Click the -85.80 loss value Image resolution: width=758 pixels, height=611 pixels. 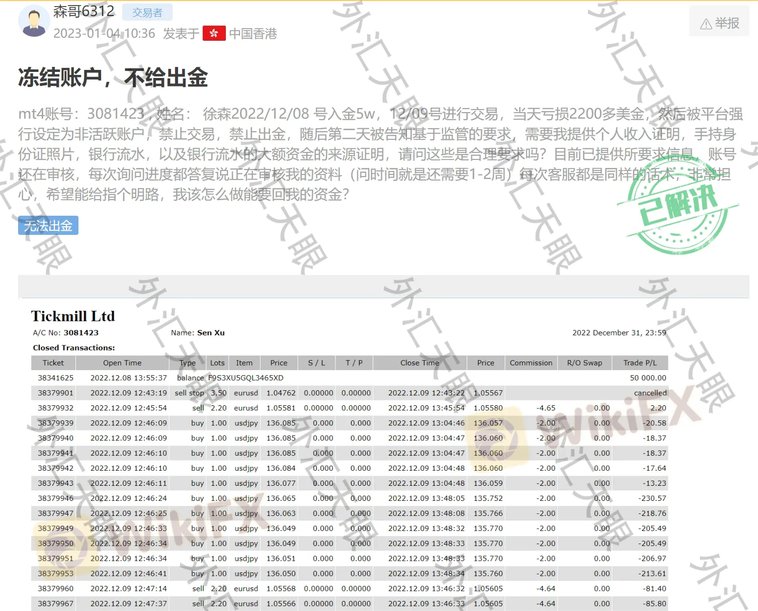654,604
